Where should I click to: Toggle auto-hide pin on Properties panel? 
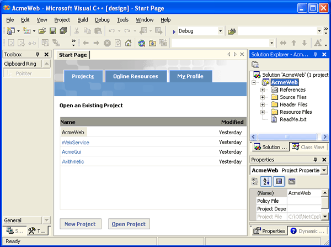point(316,160)
